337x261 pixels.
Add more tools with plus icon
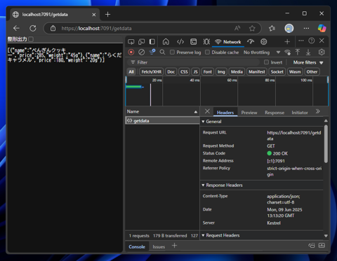[x=287, y=42]
